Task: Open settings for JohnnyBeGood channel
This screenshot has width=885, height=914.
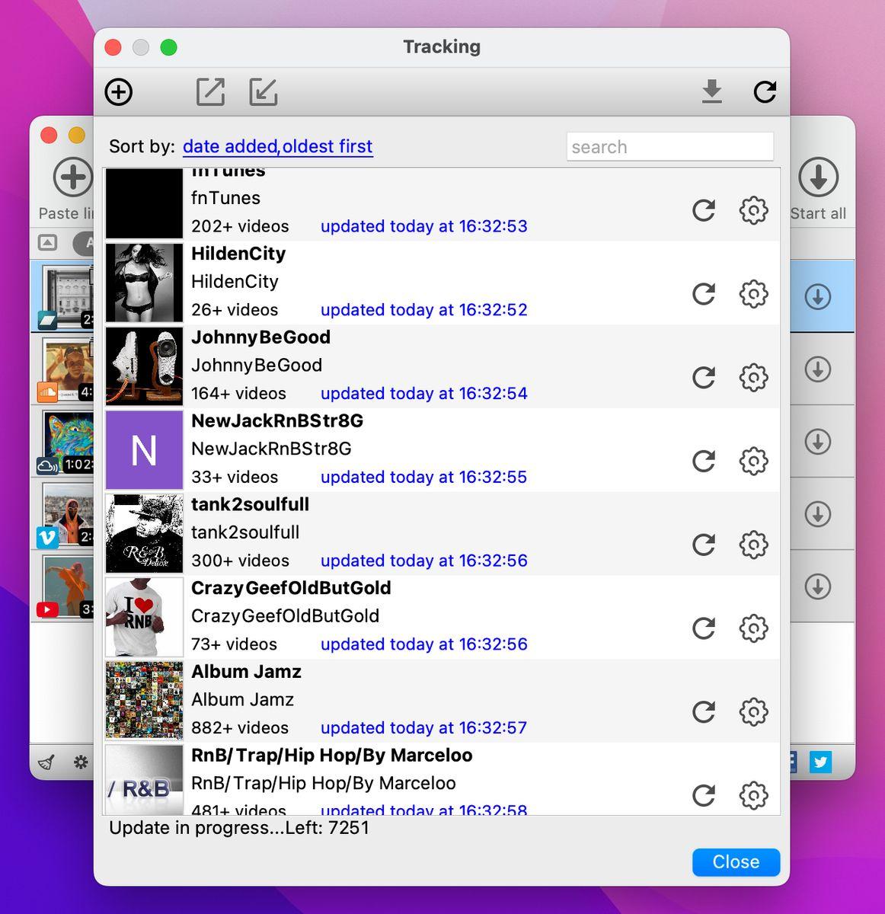Action: [x=753, y=378]
